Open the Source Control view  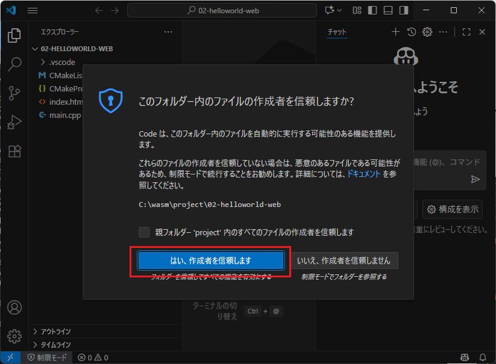(x=14, y=93)
